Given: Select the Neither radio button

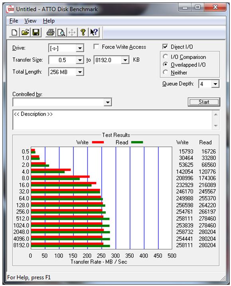Looking at the screenshot, I should pos(166,72).
